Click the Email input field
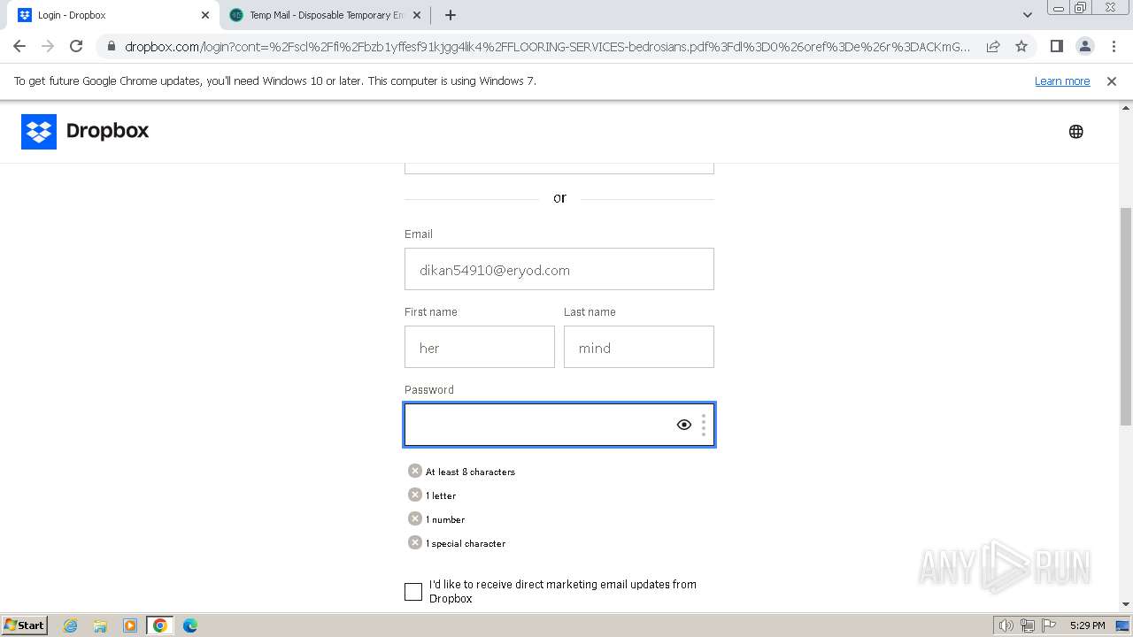 (x=559, y=269)
